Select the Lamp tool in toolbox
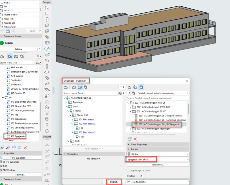This screenshot has width=230, height=185. (x=47, y=113)
